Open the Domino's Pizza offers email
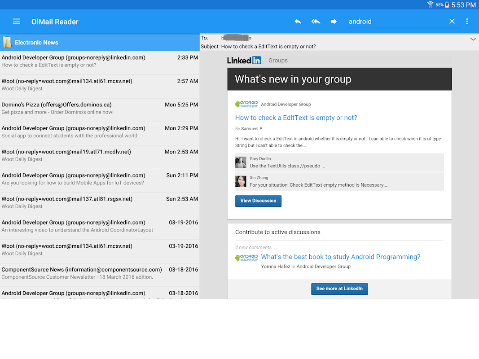This screenshot has height=359, width=479. (100, 110)
